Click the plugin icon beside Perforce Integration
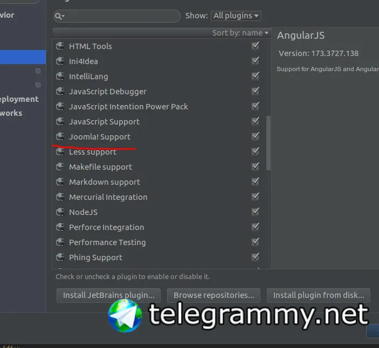This screenshot has width=379, height=348. tap(60, 227)
